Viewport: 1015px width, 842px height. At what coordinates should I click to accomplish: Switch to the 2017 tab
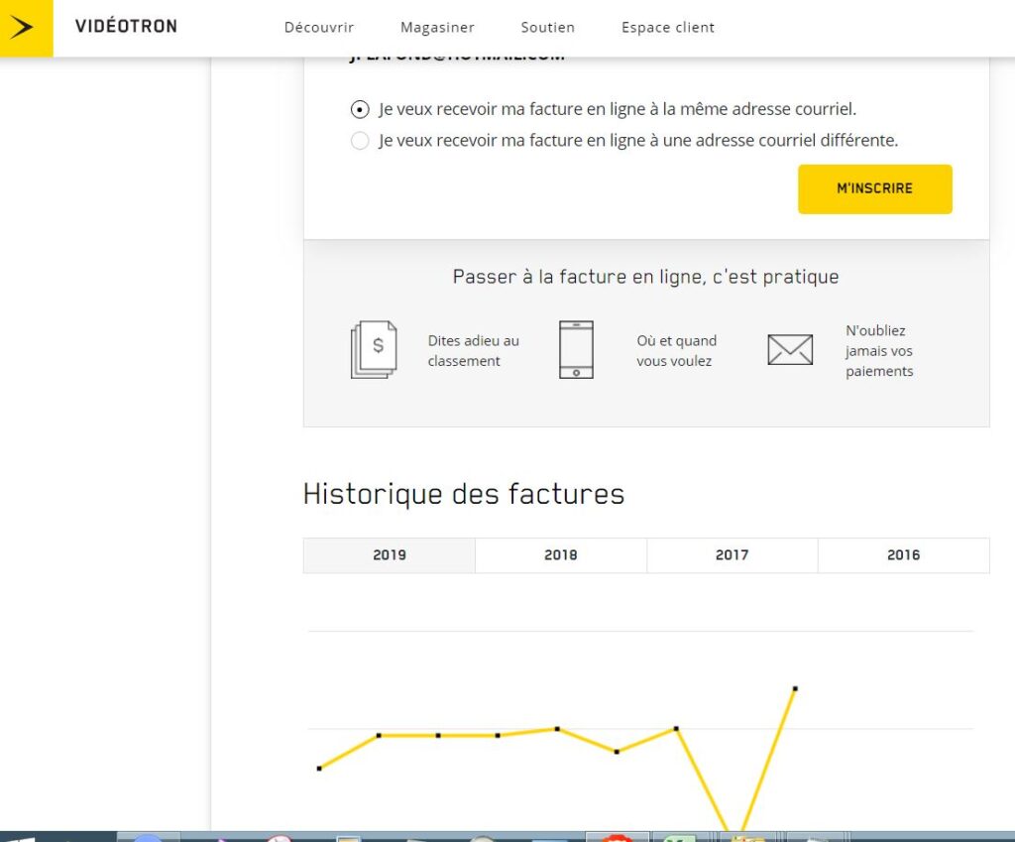click(733, 555)
